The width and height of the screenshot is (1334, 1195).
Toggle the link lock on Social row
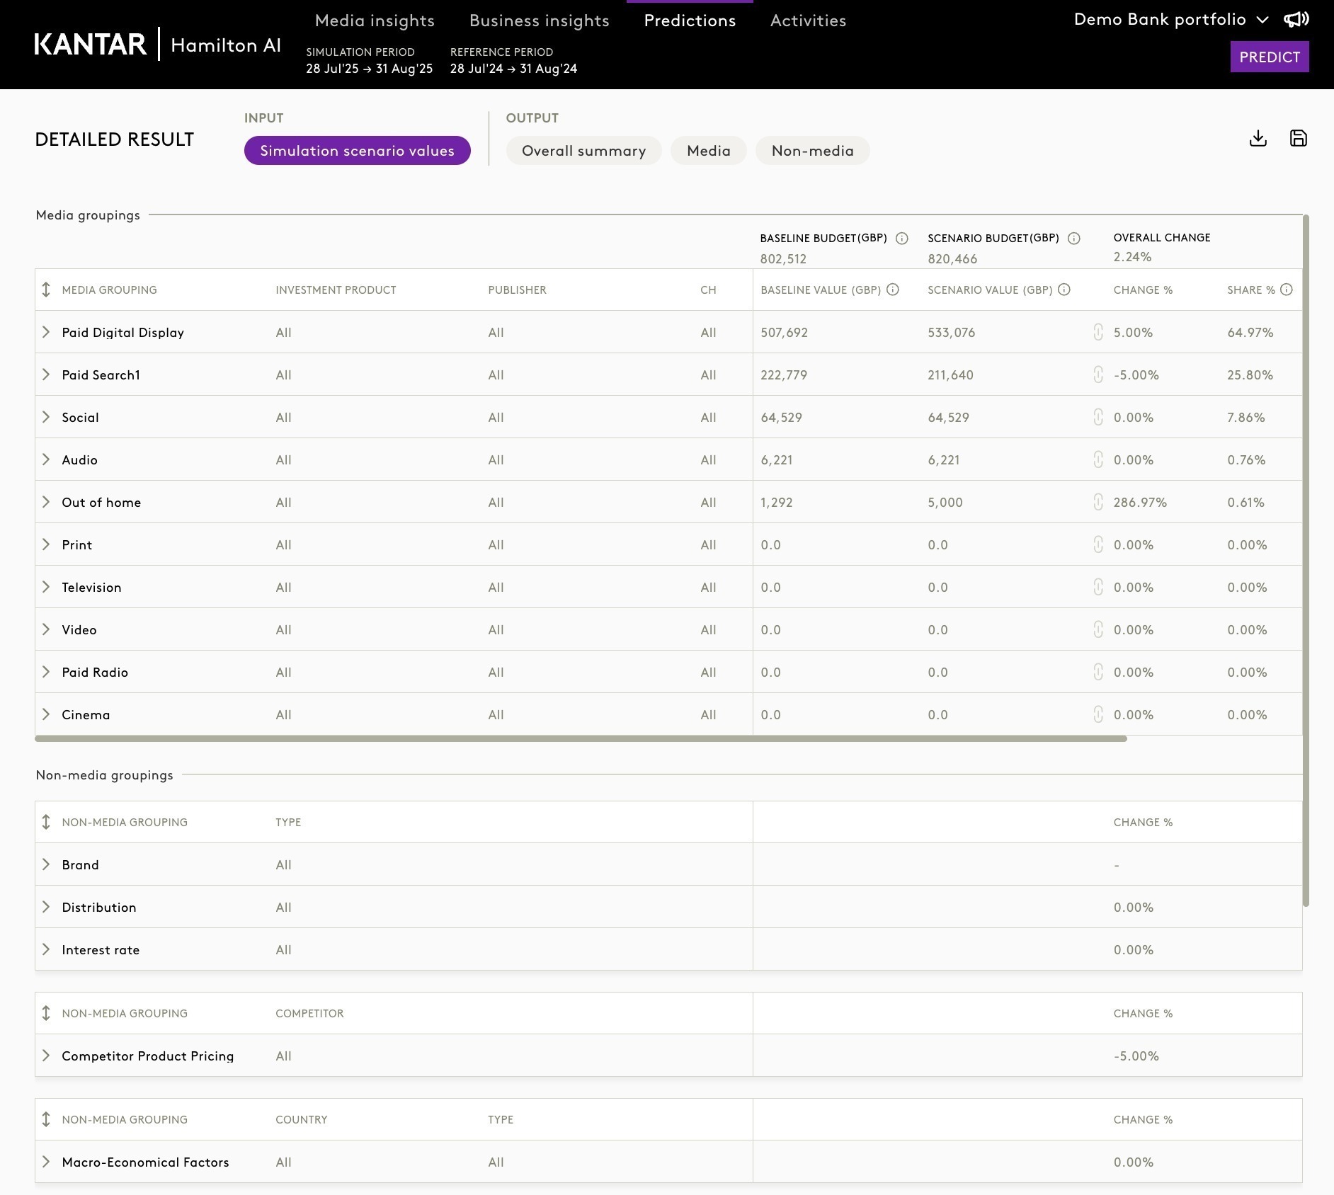tap(1098, 417)
